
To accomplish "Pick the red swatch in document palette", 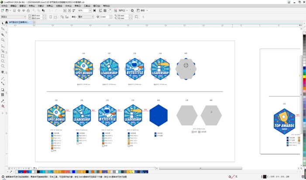I will [25, 172].
